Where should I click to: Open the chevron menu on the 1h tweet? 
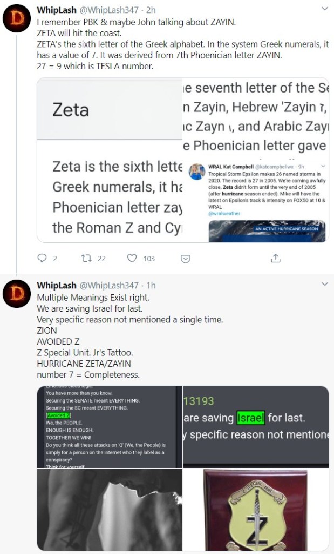coord(324,284)
